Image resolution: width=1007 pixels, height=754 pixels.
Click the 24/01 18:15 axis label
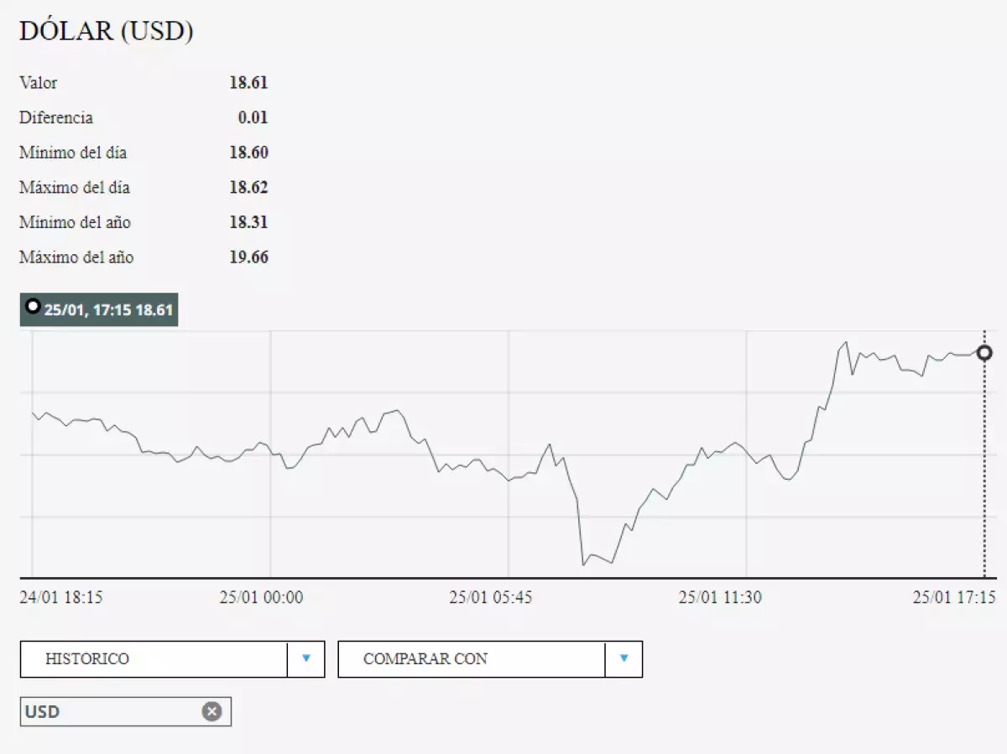61,597
